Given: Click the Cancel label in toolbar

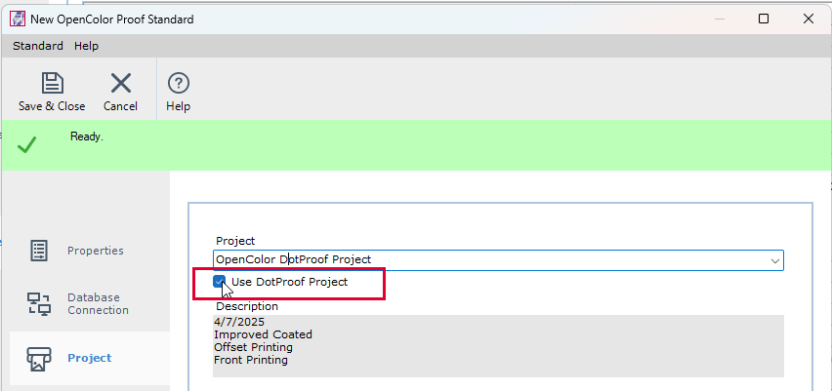Looking at the screenshot, I should [x=120, y=106].
